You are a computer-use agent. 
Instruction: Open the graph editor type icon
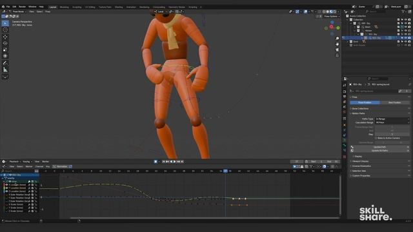[4, 166]
